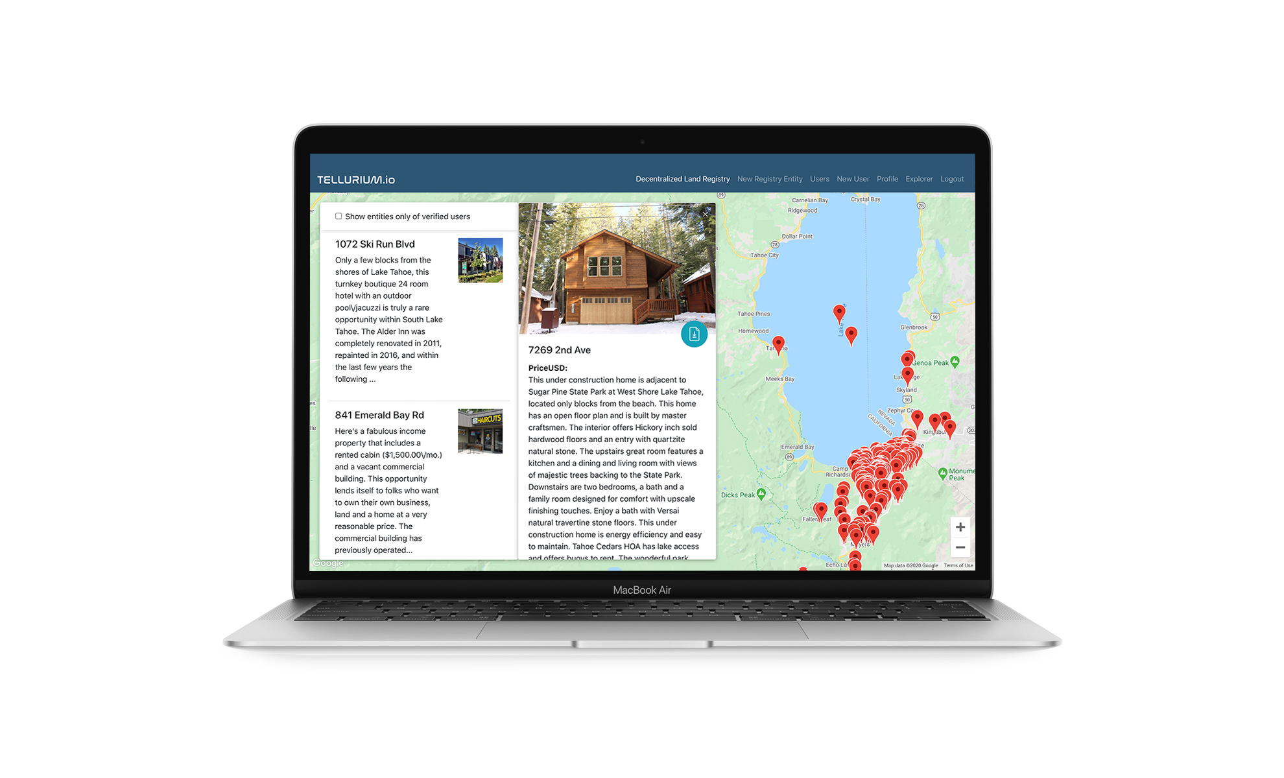Image resolution: width=1284 pixels, height=778 pixels.
Task: Click the document/registry icon on map popup
Action: [x=693, y=334]
